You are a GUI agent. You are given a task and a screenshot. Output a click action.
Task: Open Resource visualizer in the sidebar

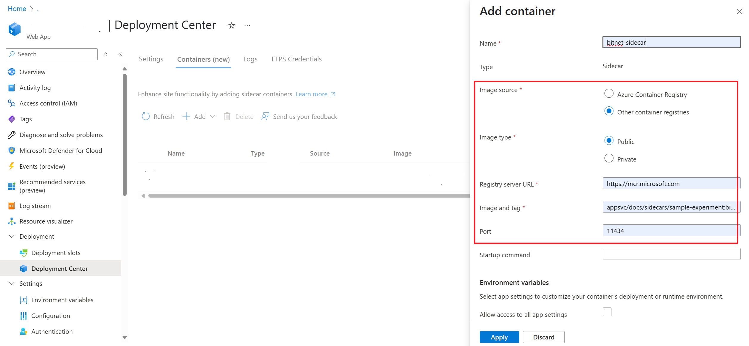(x=46, y=221)
